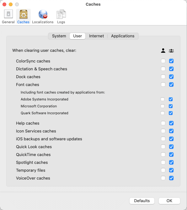Image resolution: width=187 pixels, height=210 pixels.
Task: Select the Caches recycling box icon
Action: pos(24,14)
